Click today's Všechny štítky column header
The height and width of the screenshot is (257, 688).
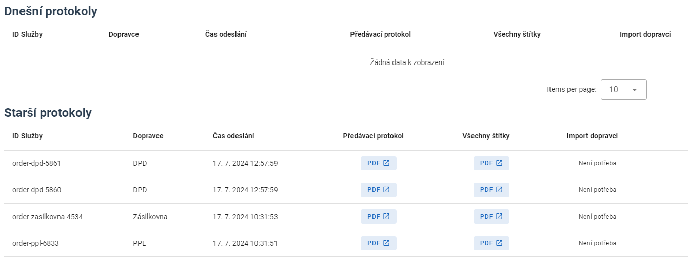[x=517, y=35]
